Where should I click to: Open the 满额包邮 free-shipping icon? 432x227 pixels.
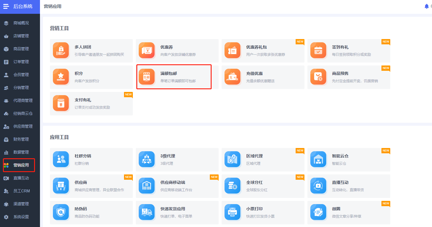click(147, 77)
